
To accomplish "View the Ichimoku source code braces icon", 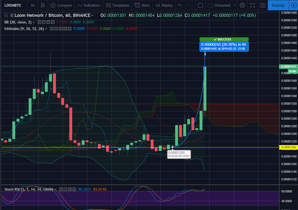I will click(x=61, y=29).
